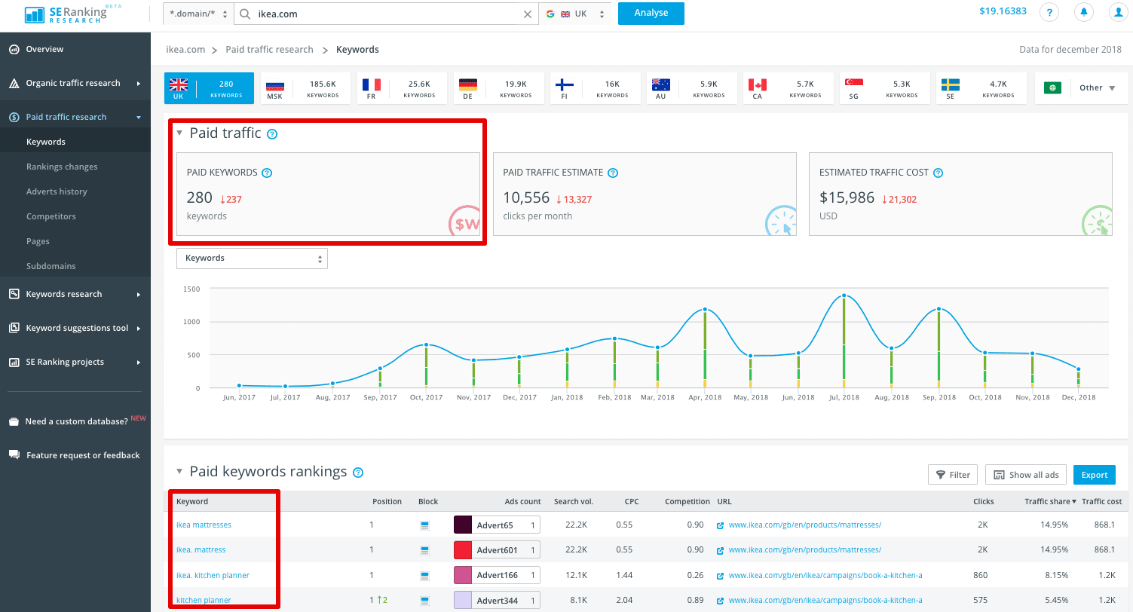The width and height of the screenshot is (1133, 612).
Task: Open external link icon for kitchen planner URL
Action: pyautogui.click(x=721, y=601)
